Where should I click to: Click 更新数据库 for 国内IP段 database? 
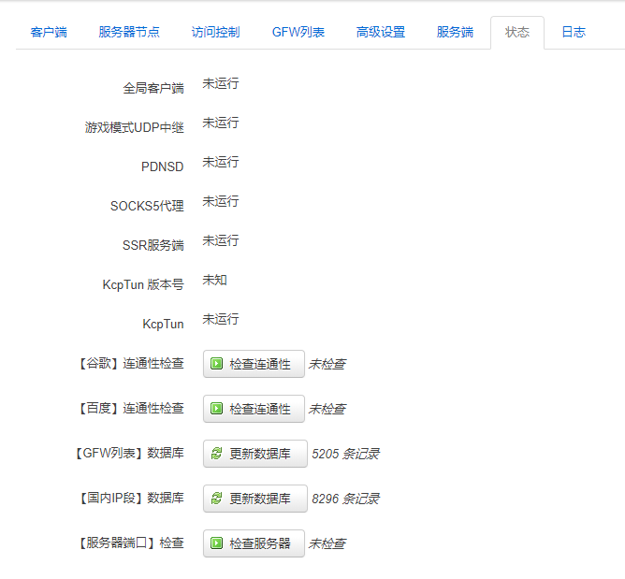(255, 499)
